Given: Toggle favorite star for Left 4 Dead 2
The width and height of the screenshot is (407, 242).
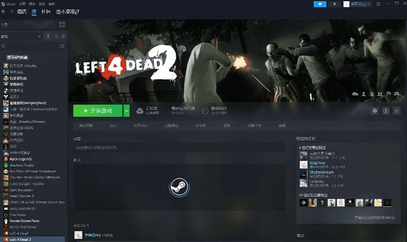Looking at the screenshot, I should coord(397,111).
